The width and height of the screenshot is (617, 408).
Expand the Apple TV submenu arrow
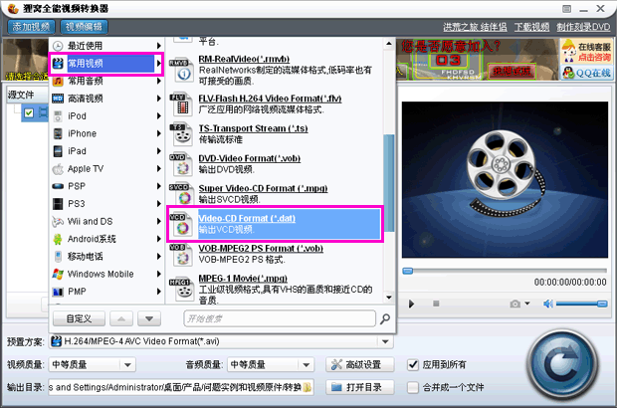158,169
